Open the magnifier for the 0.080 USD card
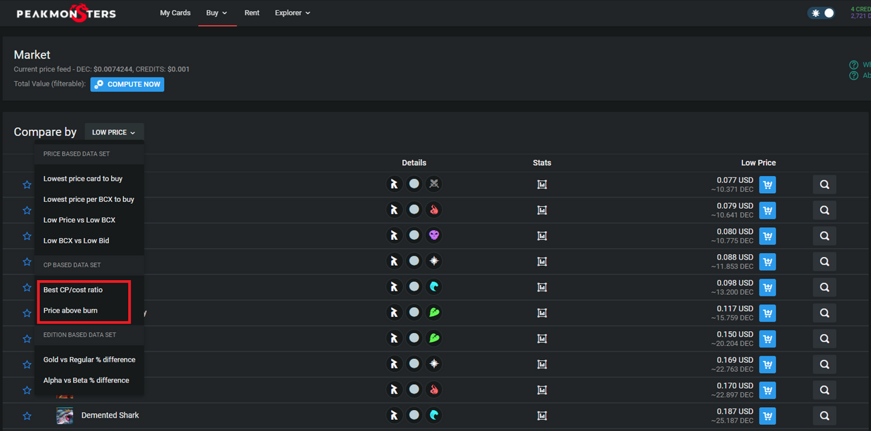 click(824, 236)
